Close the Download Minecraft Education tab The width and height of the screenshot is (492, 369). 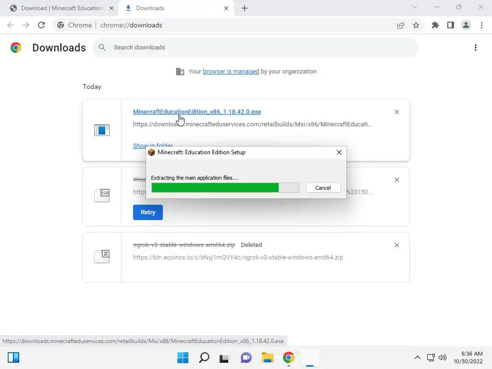pyautogui.click(x=111, y=8)
